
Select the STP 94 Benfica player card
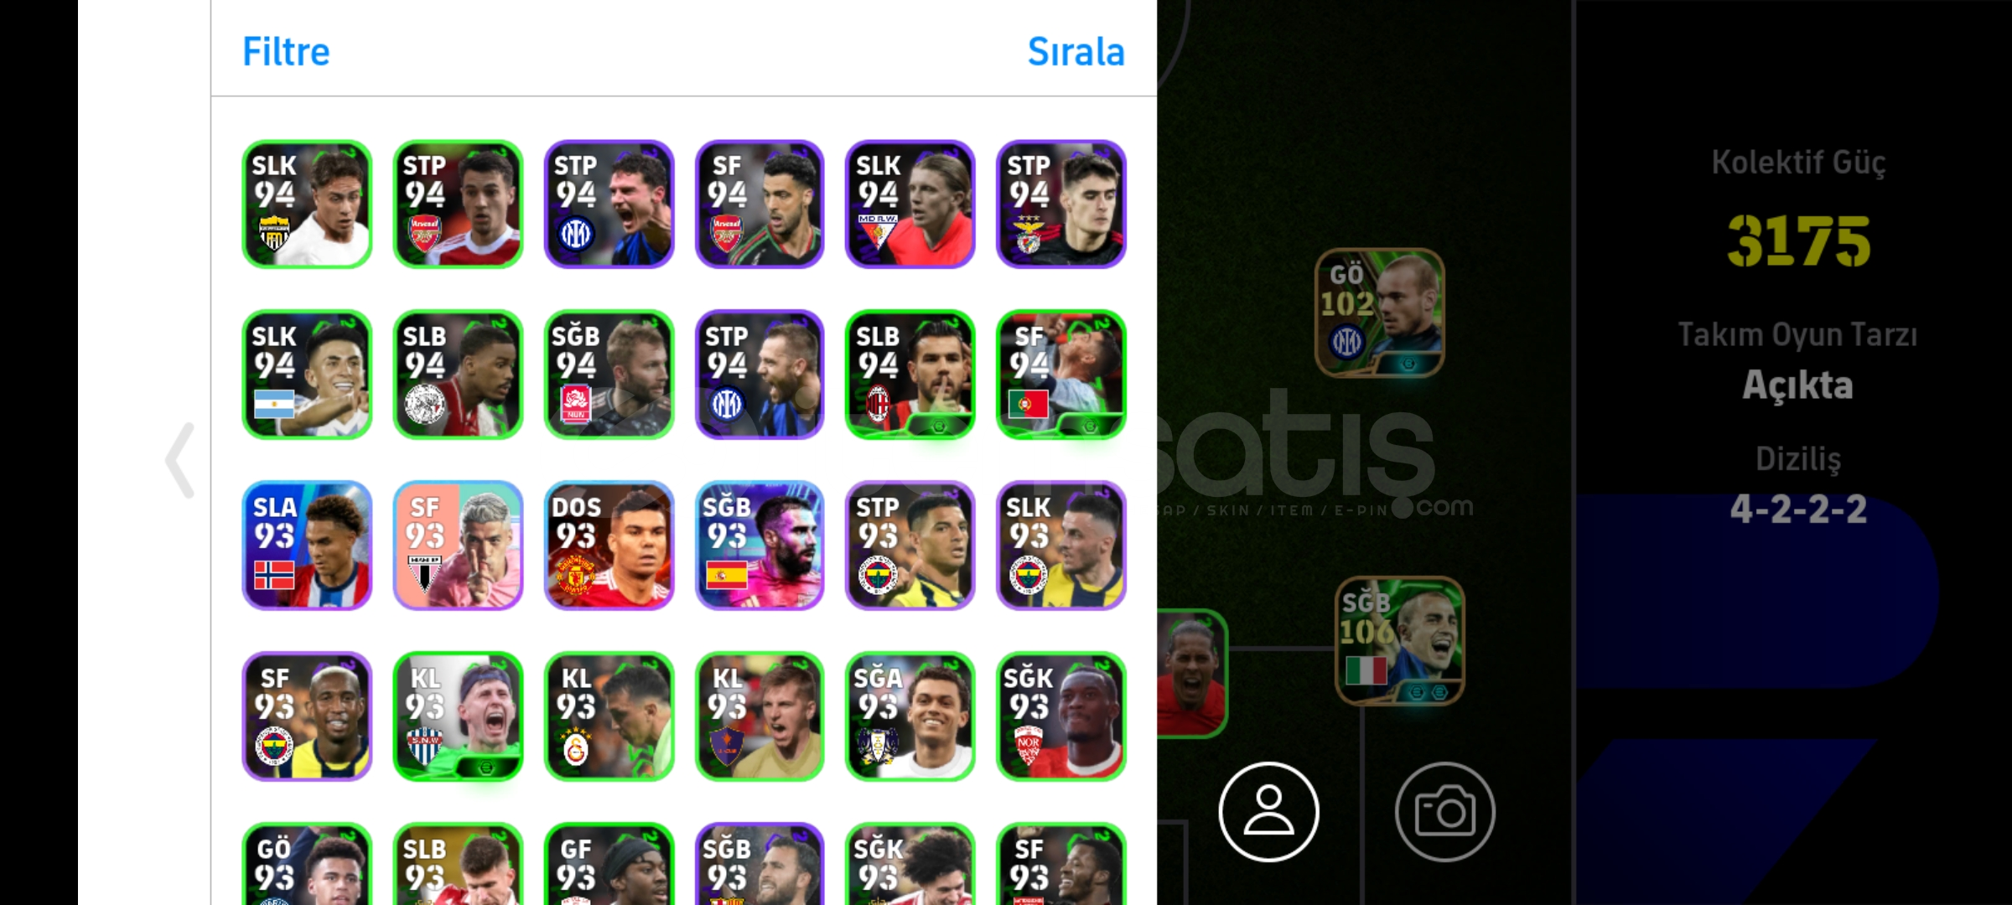(1061, 204)
